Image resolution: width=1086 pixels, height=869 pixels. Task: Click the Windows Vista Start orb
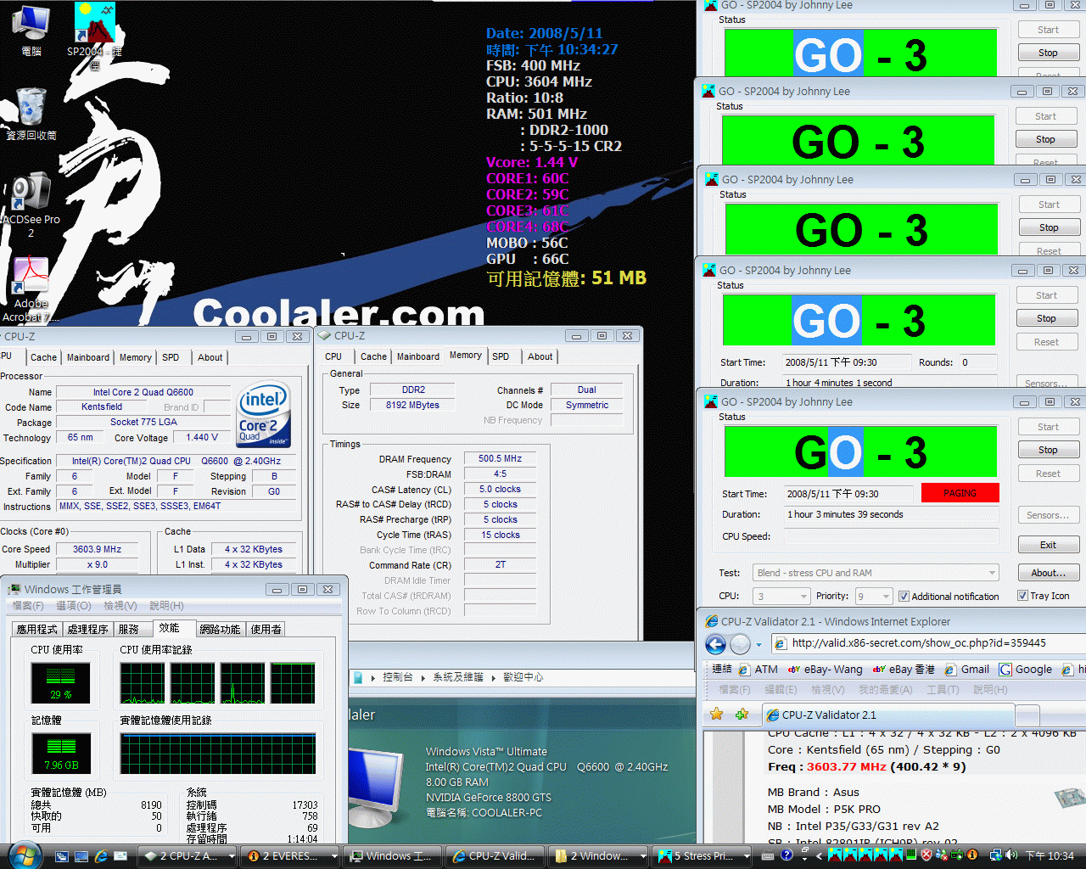[x=24, y=855]
